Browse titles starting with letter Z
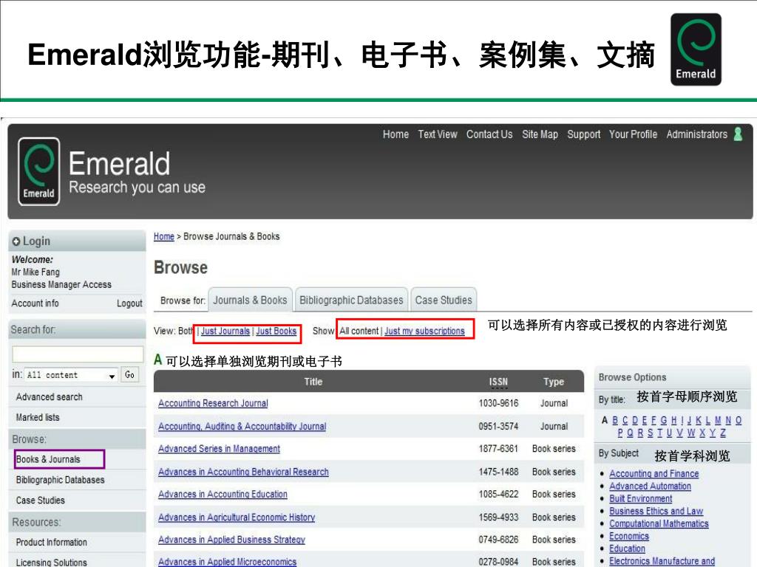This screenshot has height=567, width=757. 723,433
